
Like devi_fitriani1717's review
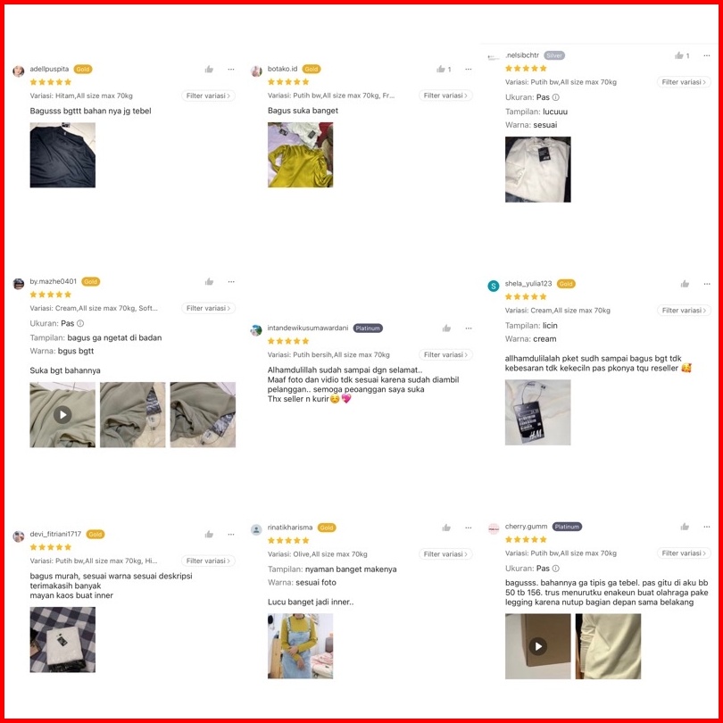tap(209, 535)
